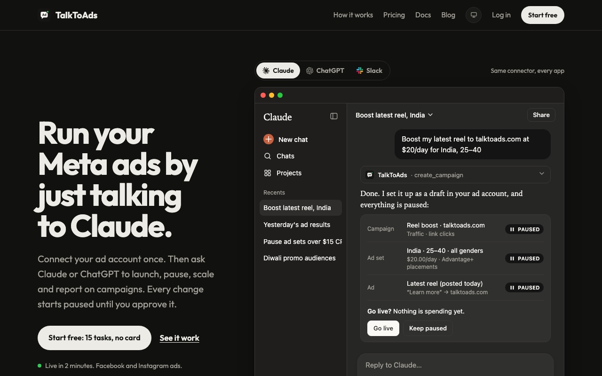Collapse the Claude sidebar panel icon
602x376 pixels.
(x=334, y=116)
